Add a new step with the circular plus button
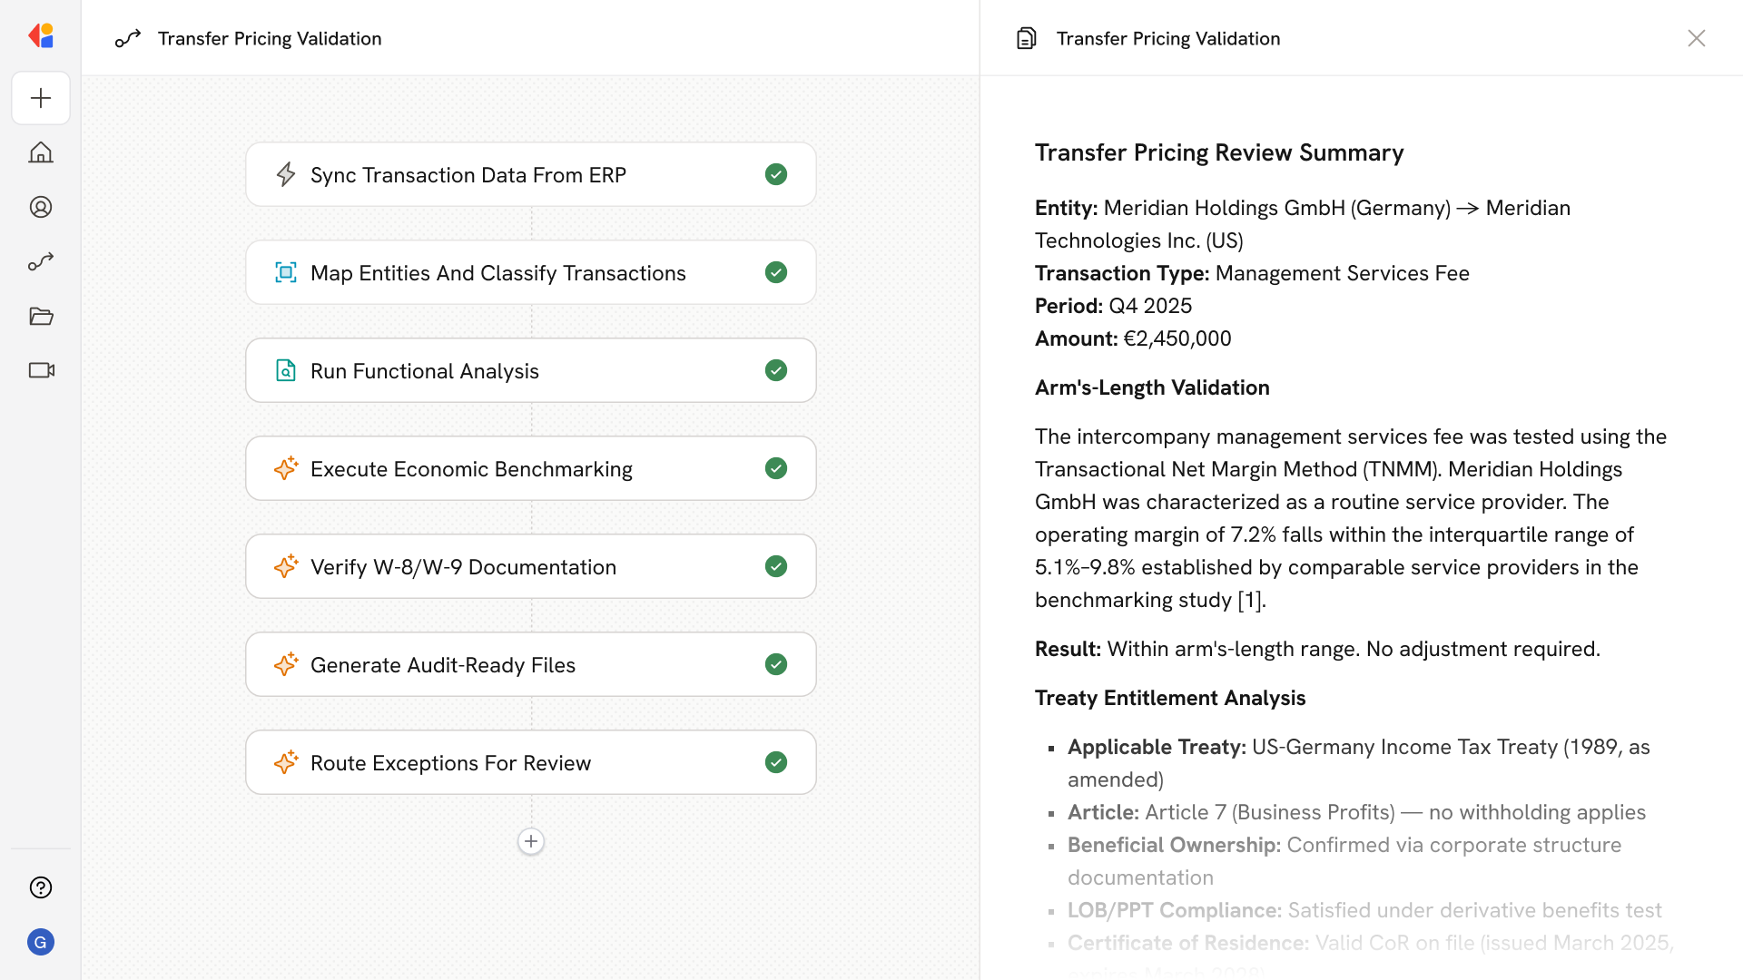The height and width of the screenshot is (980, 1743). point(531,841)
